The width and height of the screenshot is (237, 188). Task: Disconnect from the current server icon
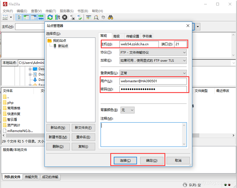72,17
